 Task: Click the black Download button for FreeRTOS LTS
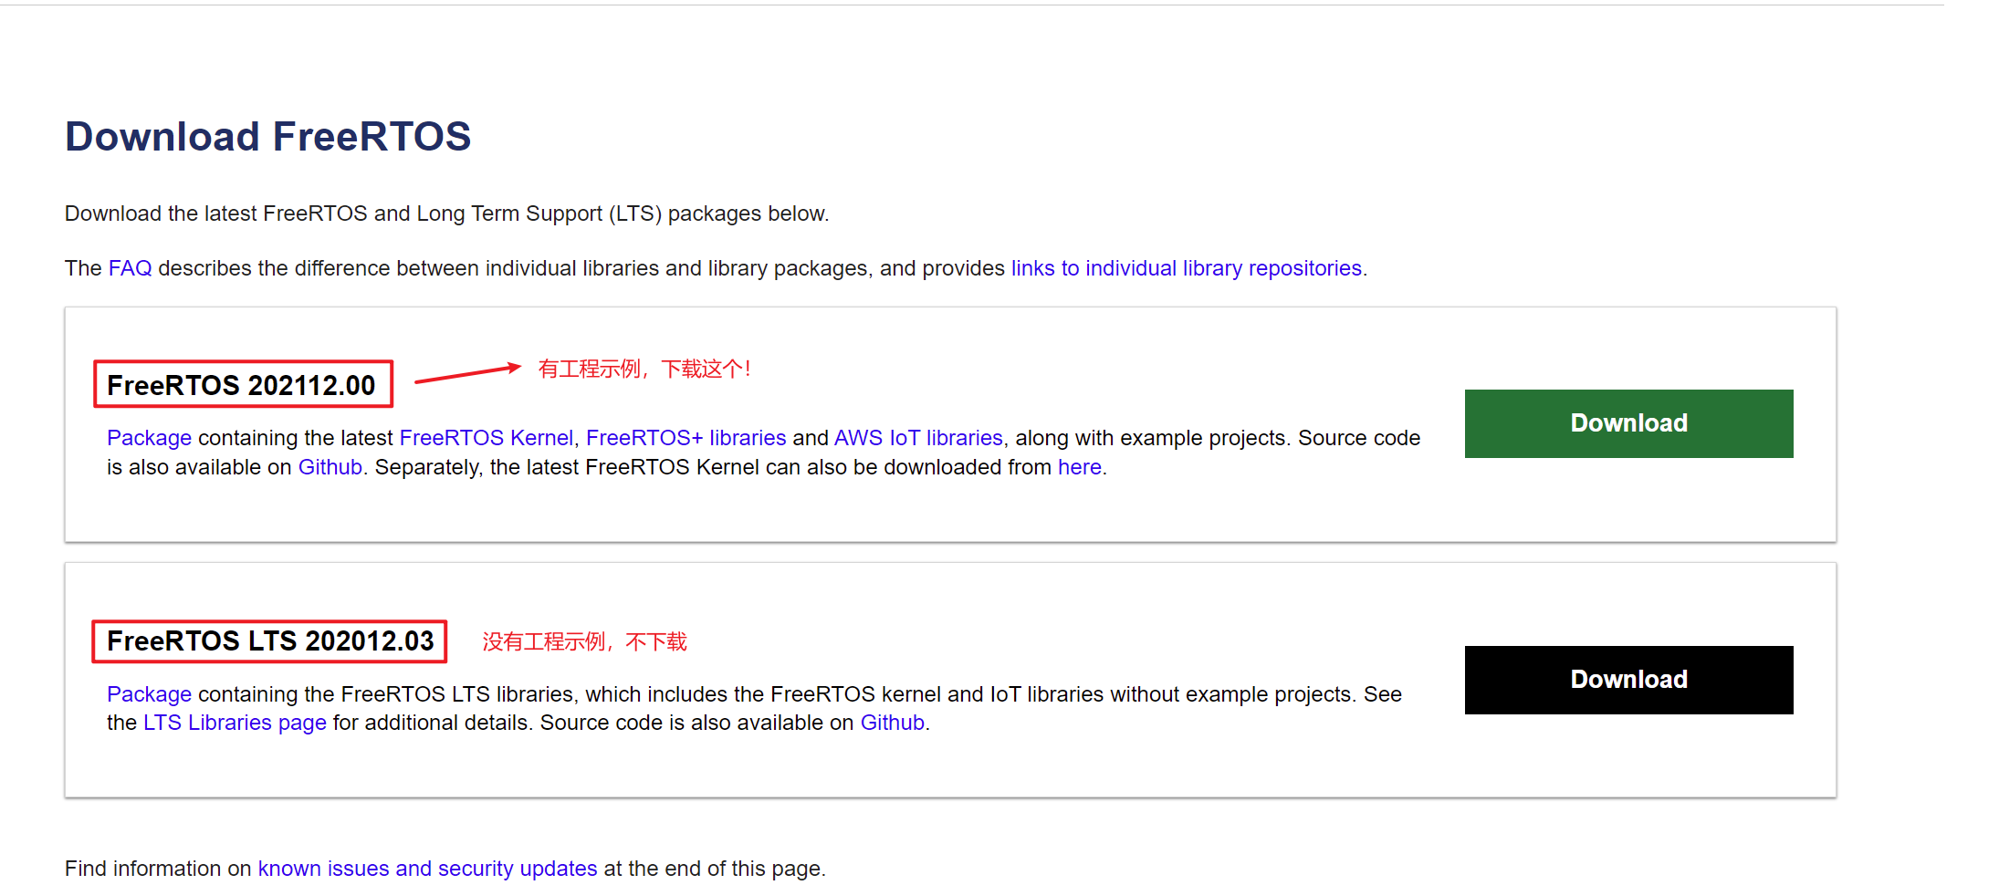click(1628, 680)
